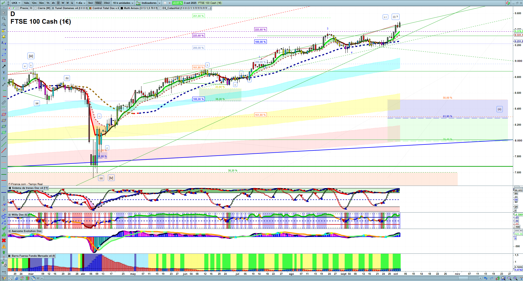Image resolution: width=523 pixels, height=281 pixels.
Task: Switch to the 12m timeframe
Action: click(34, 3)
